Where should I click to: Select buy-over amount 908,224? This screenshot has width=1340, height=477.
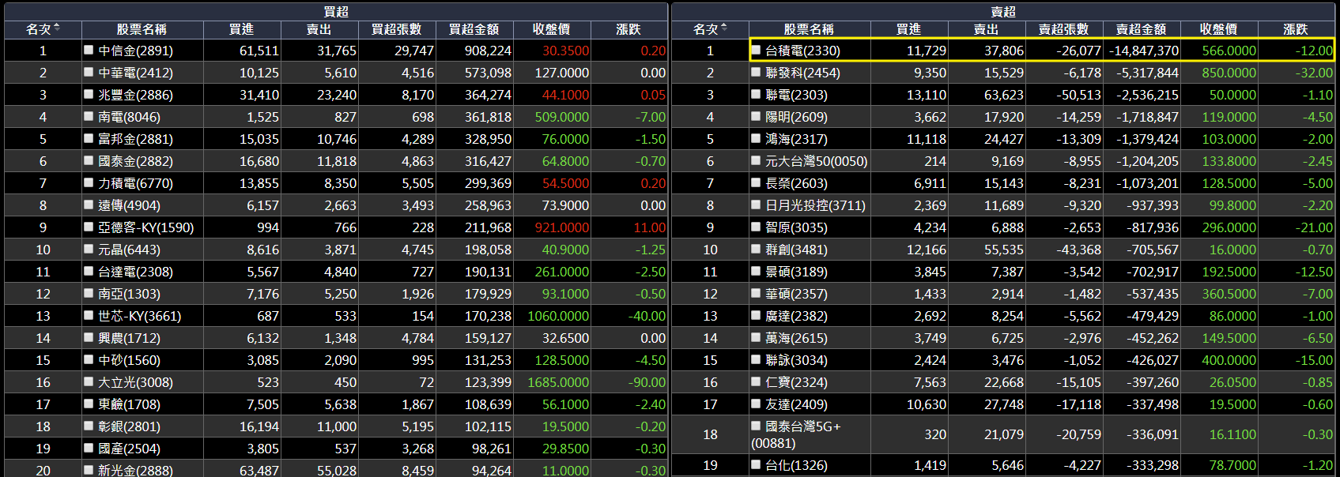[488, 51]
